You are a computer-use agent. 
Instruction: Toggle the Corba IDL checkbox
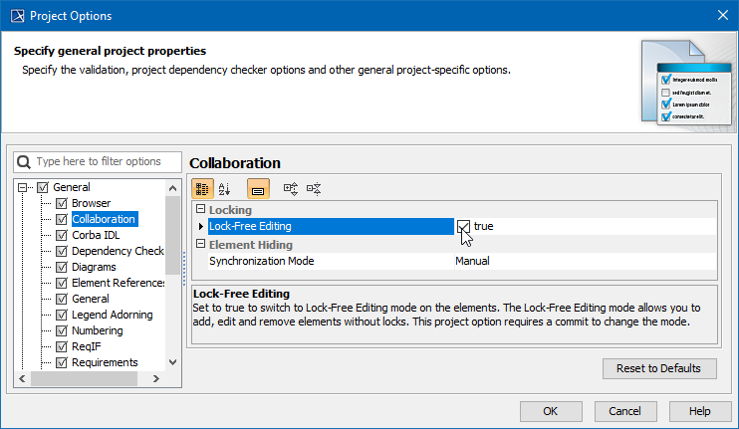pyautogui.click(x=62, y=235)
